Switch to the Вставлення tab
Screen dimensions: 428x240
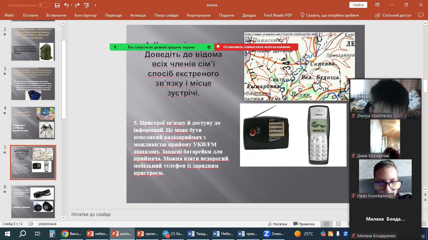tap(56, 15)
